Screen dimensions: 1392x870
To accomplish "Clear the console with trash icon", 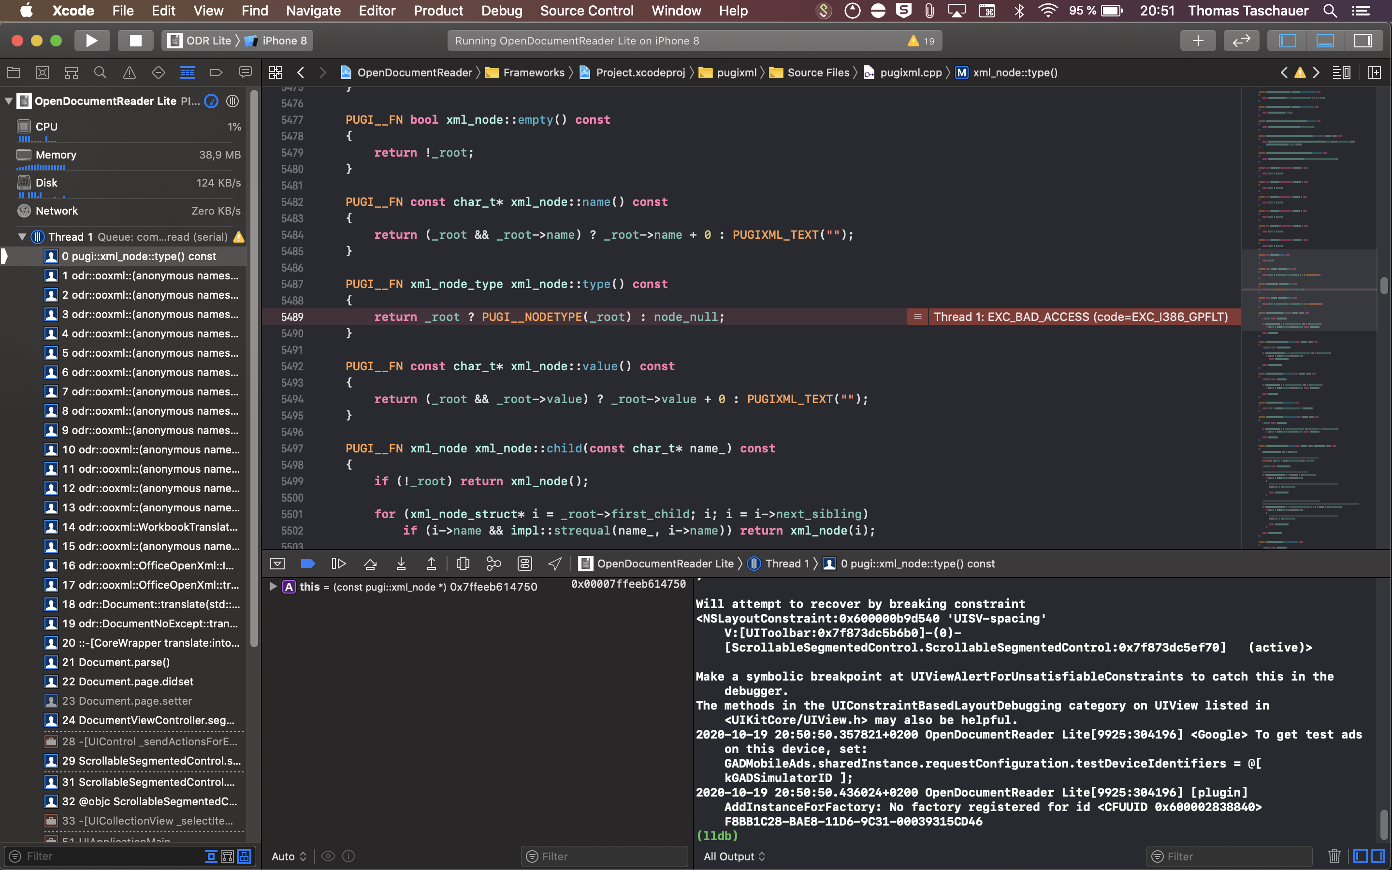I will (x=1334, y=856).
